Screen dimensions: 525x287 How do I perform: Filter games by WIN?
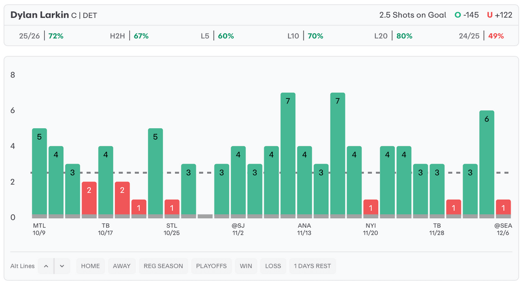pos(246,266)
